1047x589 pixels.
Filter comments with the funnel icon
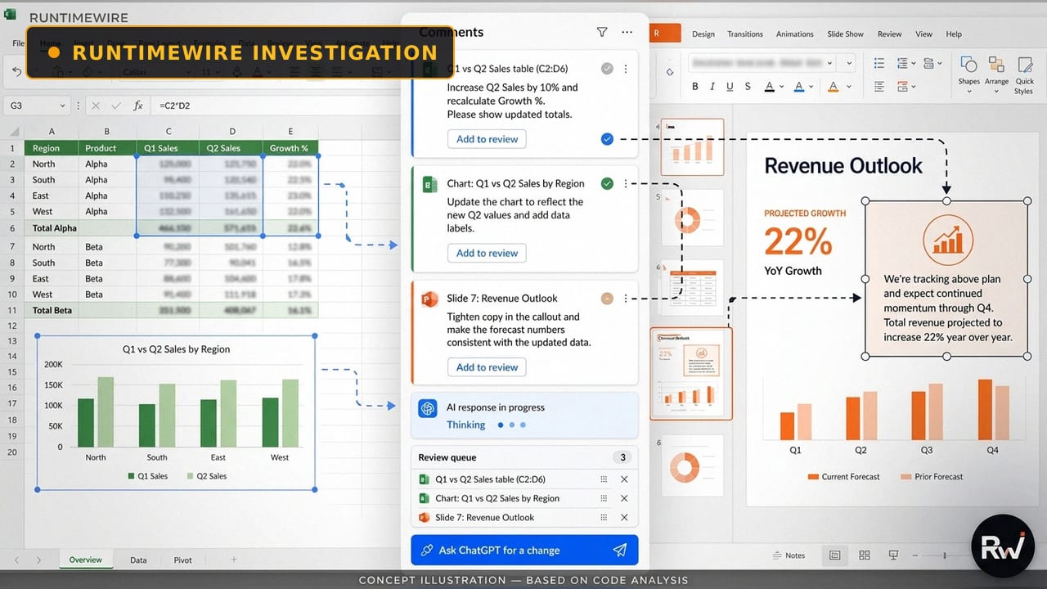602,32
